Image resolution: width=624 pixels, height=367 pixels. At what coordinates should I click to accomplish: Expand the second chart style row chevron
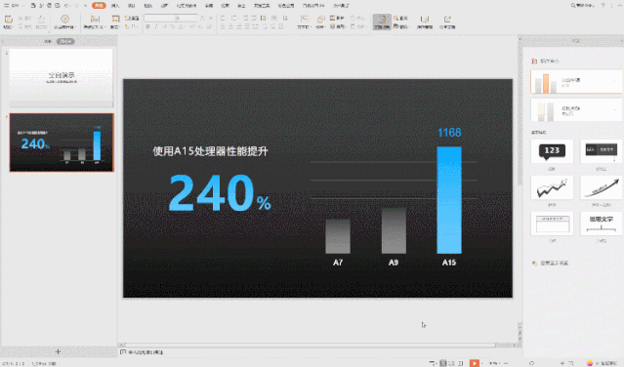614,110
